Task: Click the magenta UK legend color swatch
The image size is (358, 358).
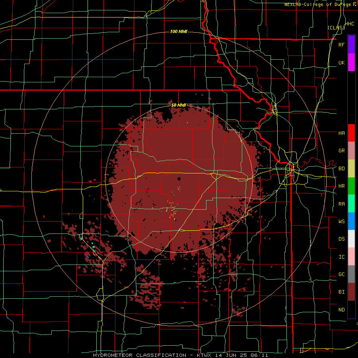Action: pos(351,62)
